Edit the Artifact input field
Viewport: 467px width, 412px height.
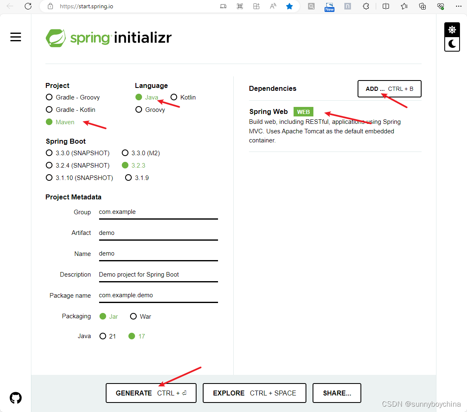click(158, 232)
